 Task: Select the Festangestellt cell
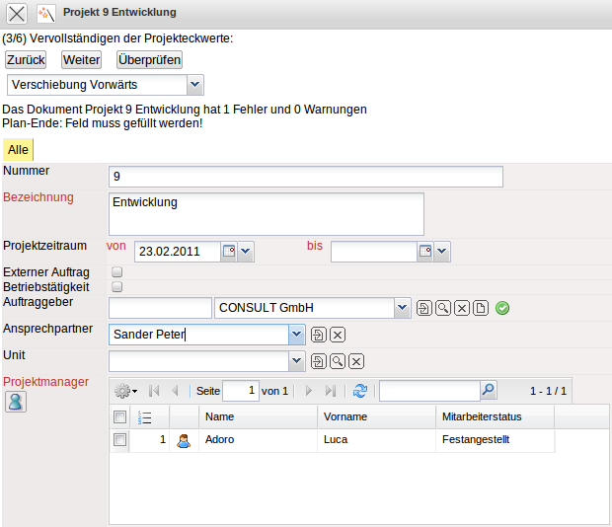tap(495, 439)
